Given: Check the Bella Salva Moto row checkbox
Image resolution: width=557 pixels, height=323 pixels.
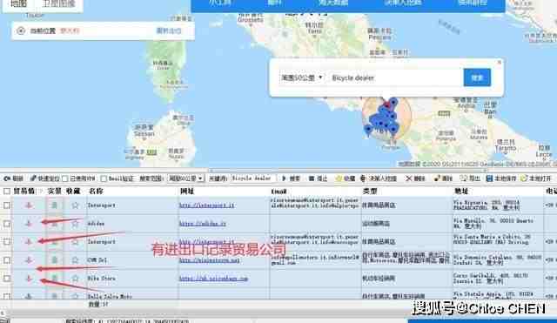Looking at the screenshot, I should tap(6, 296).
